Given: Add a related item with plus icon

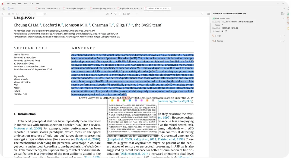Looking at the screenshot, I should (x=281, y=41).
